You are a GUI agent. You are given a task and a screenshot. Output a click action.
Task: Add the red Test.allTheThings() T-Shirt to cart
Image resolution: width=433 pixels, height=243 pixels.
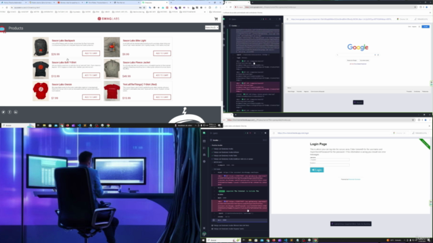(162, 97)
